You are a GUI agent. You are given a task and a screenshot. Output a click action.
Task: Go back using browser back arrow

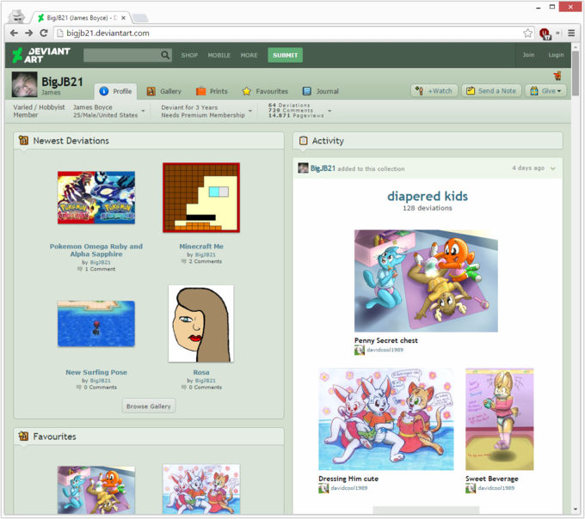[14, 34]
